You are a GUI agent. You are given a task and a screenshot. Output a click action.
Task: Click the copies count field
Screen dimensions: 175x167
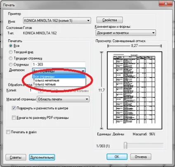(x=33, y=90)
